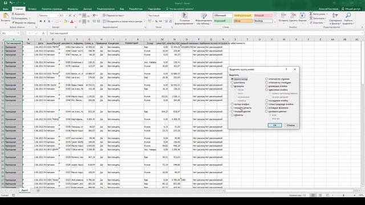Click Общий доступ (Share) button
The image size is (365, 205).
pyautogui.click(x=351, y=9)
